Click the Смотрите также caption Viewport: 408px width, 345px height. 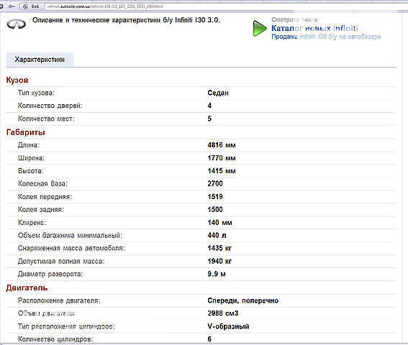tap(296, 19)
